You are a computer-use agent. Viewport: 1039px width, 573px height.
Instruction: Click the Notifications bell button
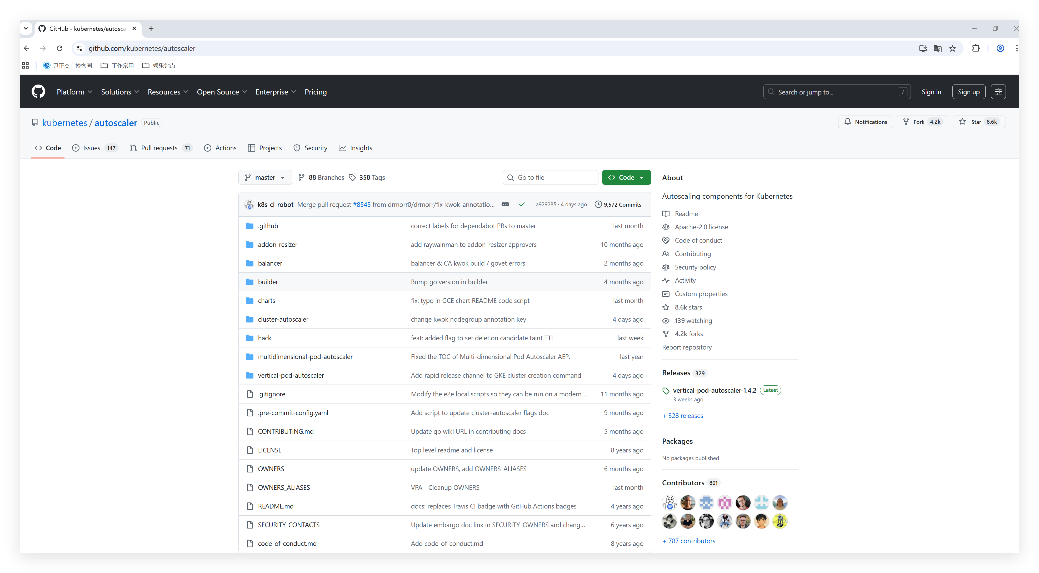[x=865, y=122]
